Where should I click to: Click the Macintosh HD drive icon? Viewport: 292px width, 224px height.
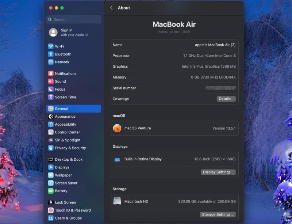click(117, 201)
